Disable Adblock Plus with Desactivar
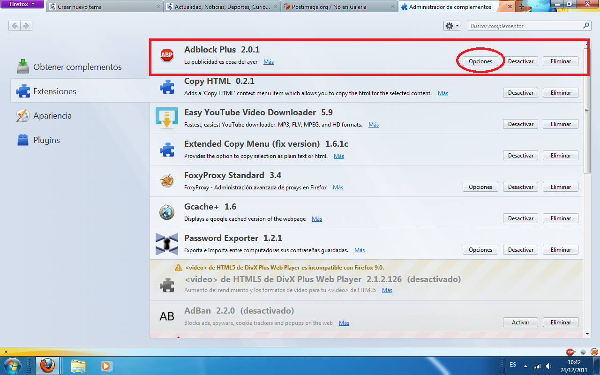Screen dimensions: 600x375 coord(521,61)
